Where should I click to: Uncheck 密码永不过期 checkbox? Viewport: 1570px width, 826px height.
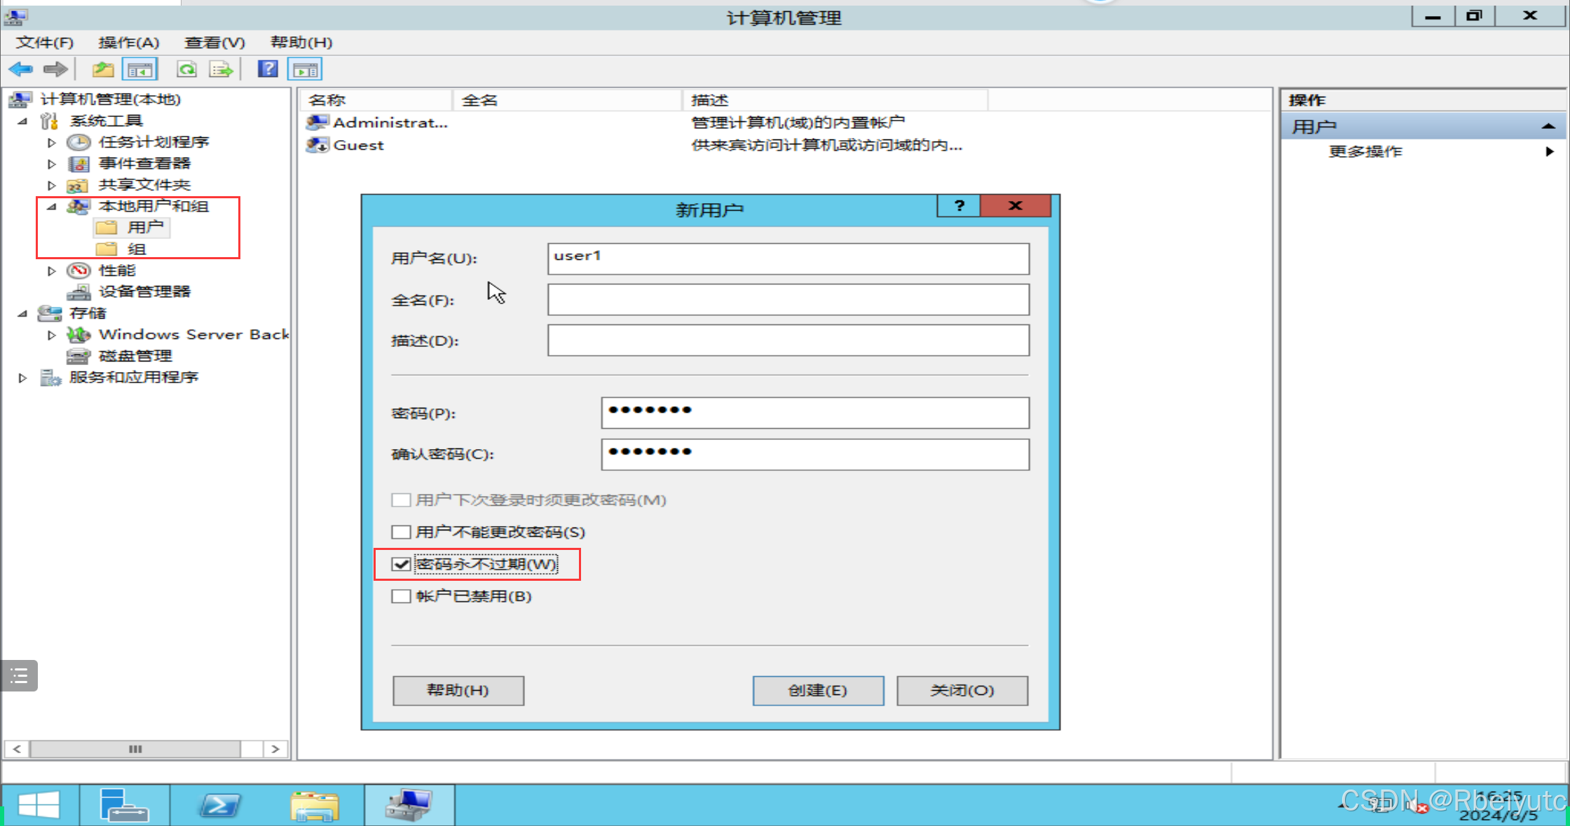pyautogui.click(x=401, y=564)
